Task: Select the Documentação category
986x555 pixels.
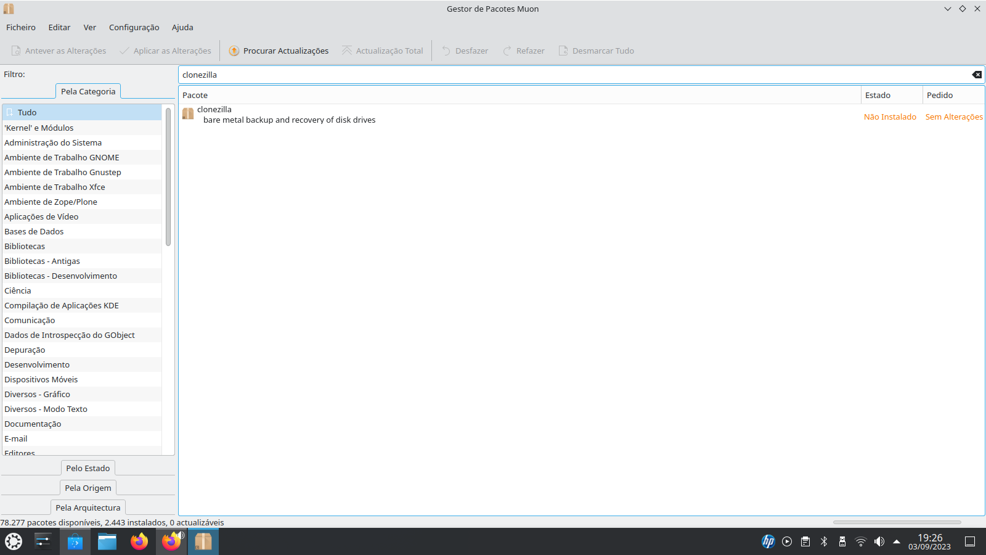Action: (82, 424)
